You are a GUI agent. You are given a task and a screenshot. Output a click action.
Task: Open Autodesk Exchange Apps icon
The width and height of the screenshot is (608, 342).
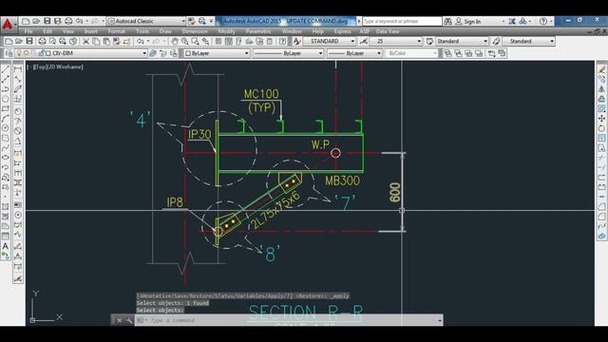coord(512,21)
